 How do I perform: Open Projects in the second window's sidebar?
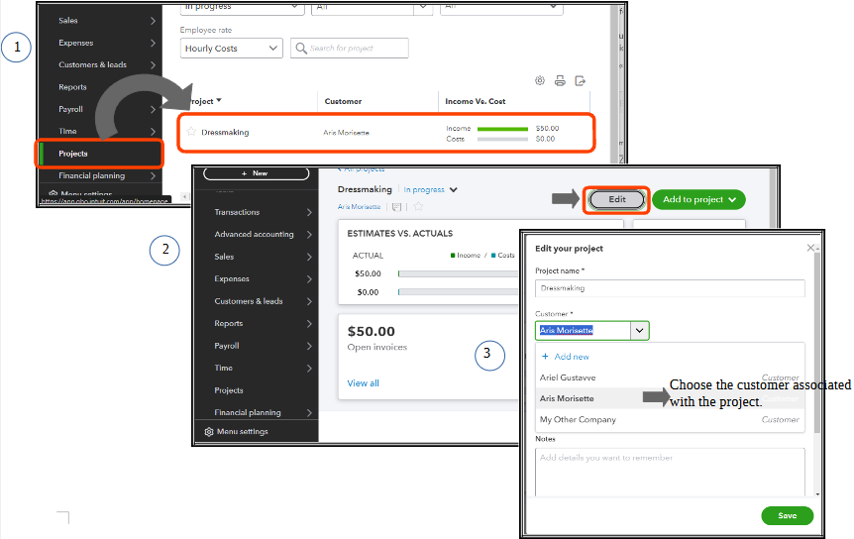(229, 390)
